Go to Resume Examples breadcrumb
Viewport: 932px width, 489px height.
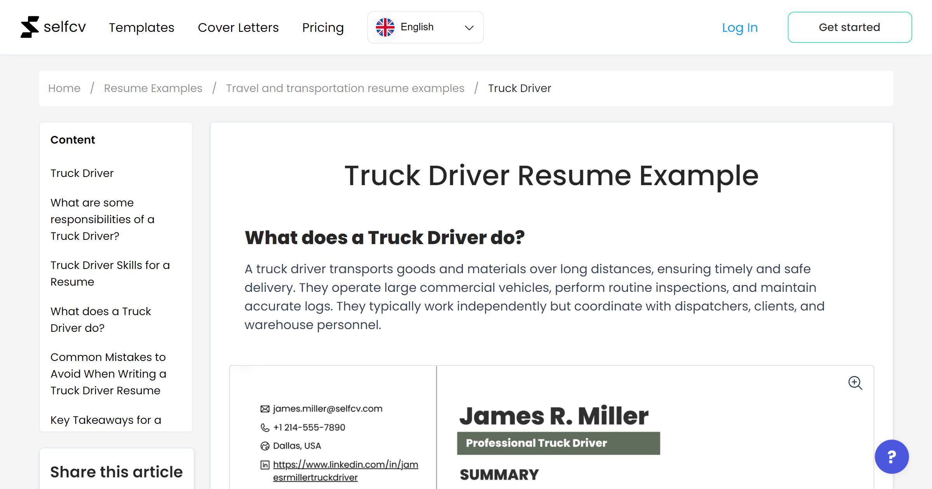(153, 88)
